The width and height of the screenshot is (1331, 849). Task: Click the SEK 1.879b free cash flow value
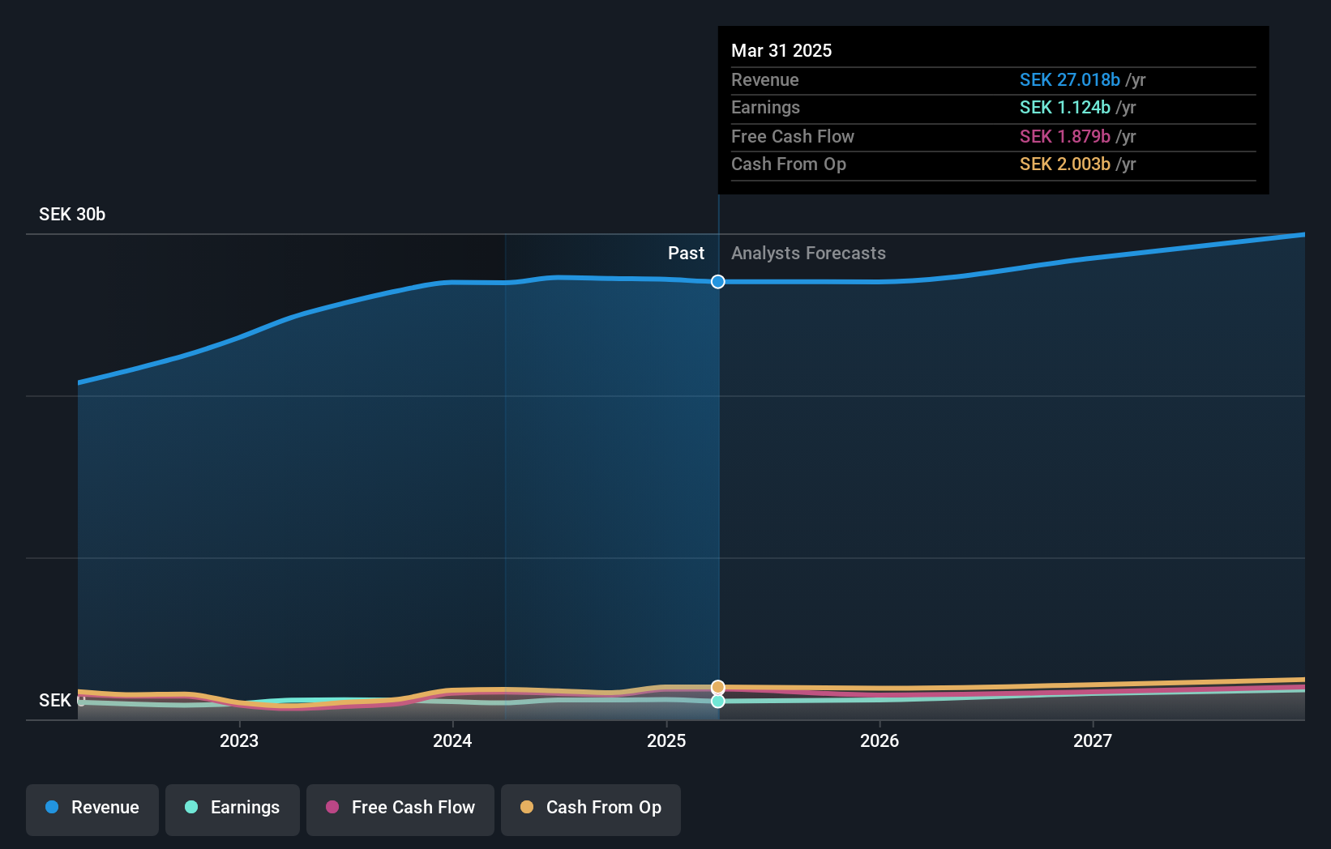(x=1065, y=136)
